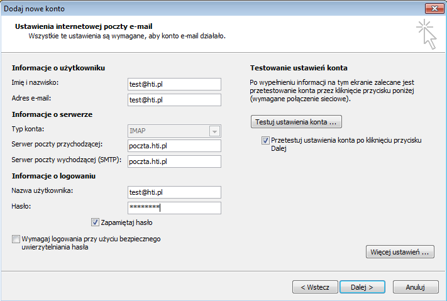Click the IMAP account type combo box
This screenshot has width=447, height=301.
(174, 131)
